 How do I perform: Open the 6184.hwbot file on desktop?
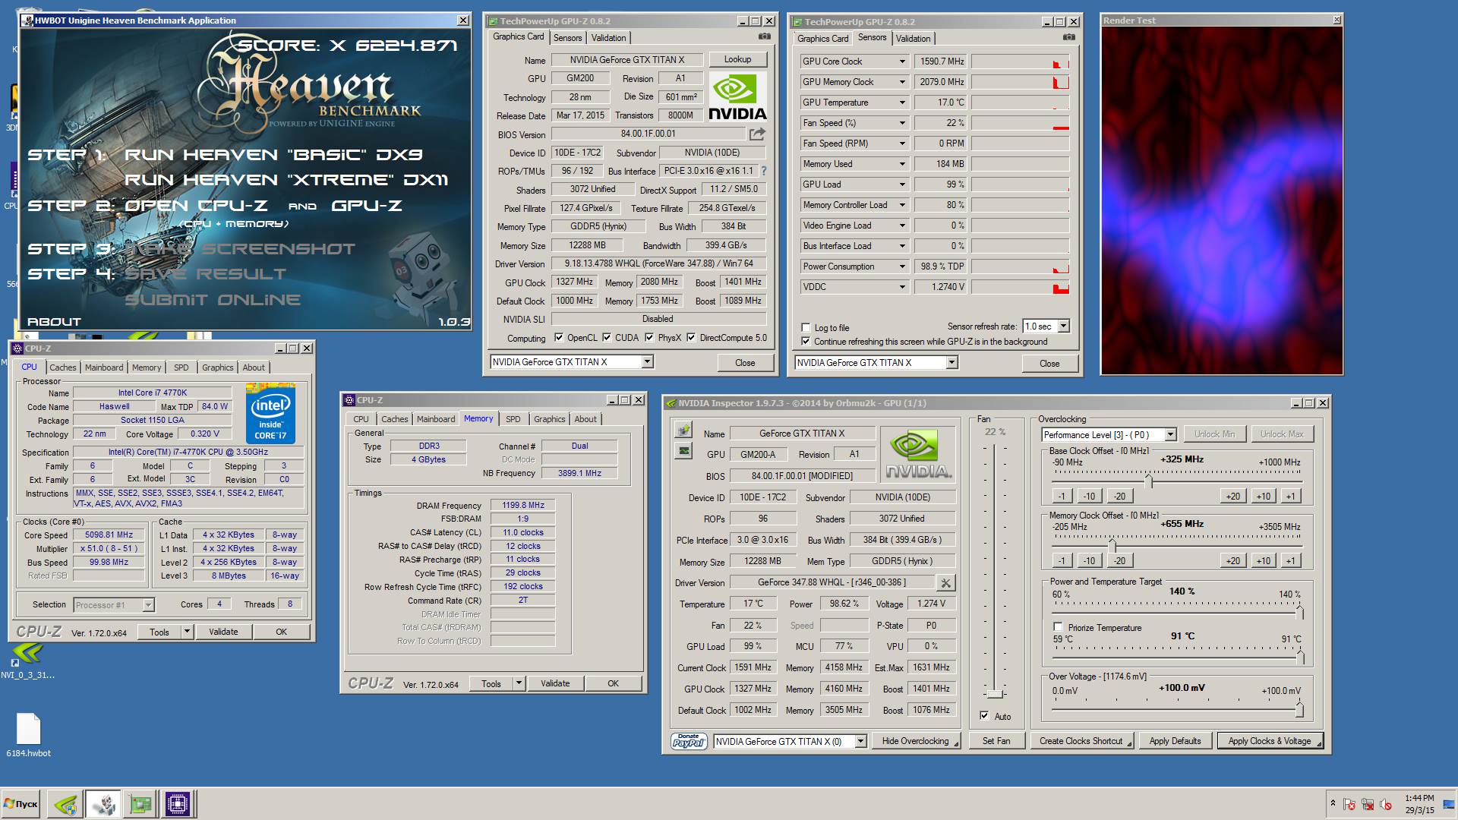[28, 735]
